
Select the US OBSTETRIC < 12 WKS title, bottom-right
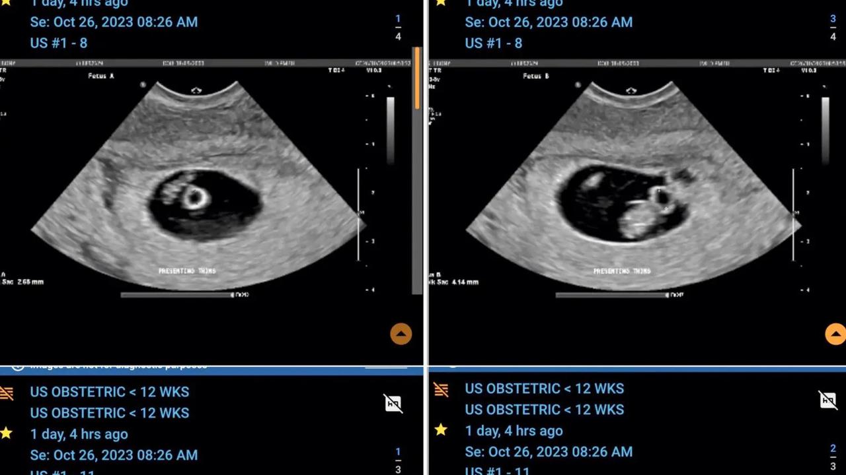[x=544, y=389]
